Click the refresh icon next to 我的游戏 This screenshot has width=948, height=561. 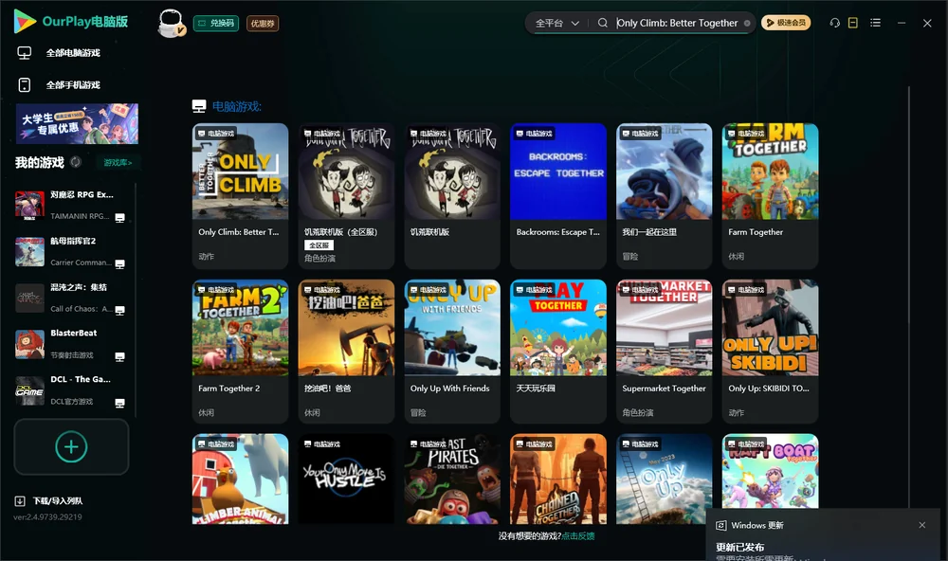pyautogui.click(x=76, y=162)
